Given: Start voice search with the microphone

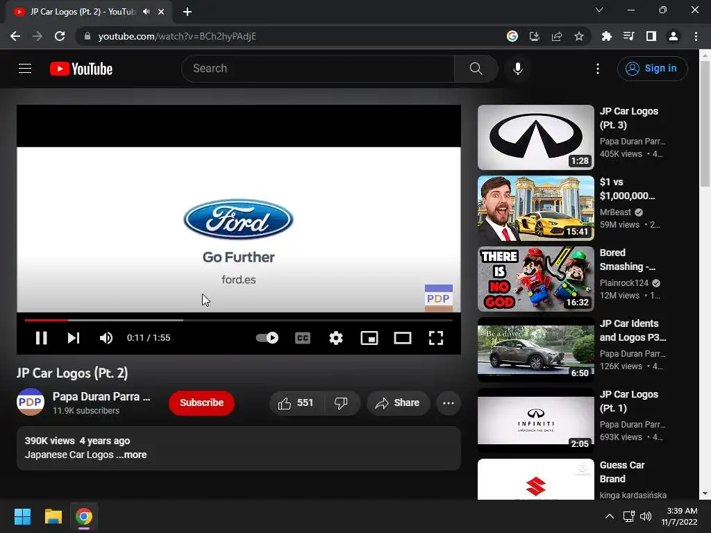Looking at the screenshot, I should pyautogui.click(x=518, y=69).
